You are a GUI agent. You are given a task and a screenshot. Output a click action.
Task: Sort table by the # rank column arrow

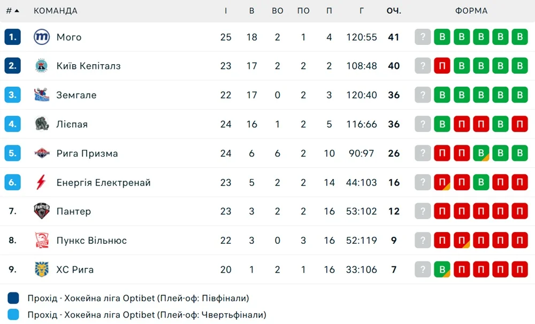pos(17,11)
